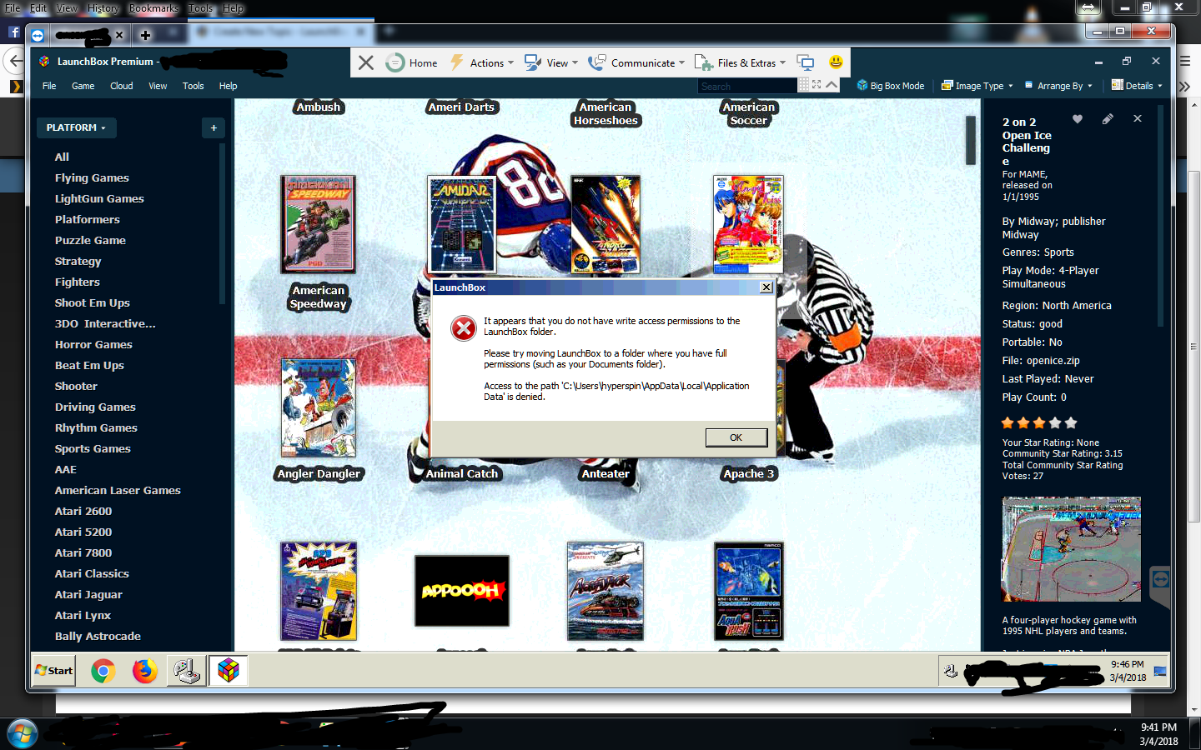Click OK in the LaunchBox error dialog
The height and width of the screenshot is (750, 1201).
pos(736,437)
